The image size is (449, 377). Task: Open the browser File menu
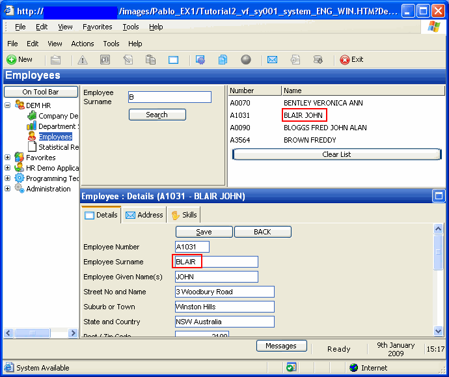coord(20,27)
